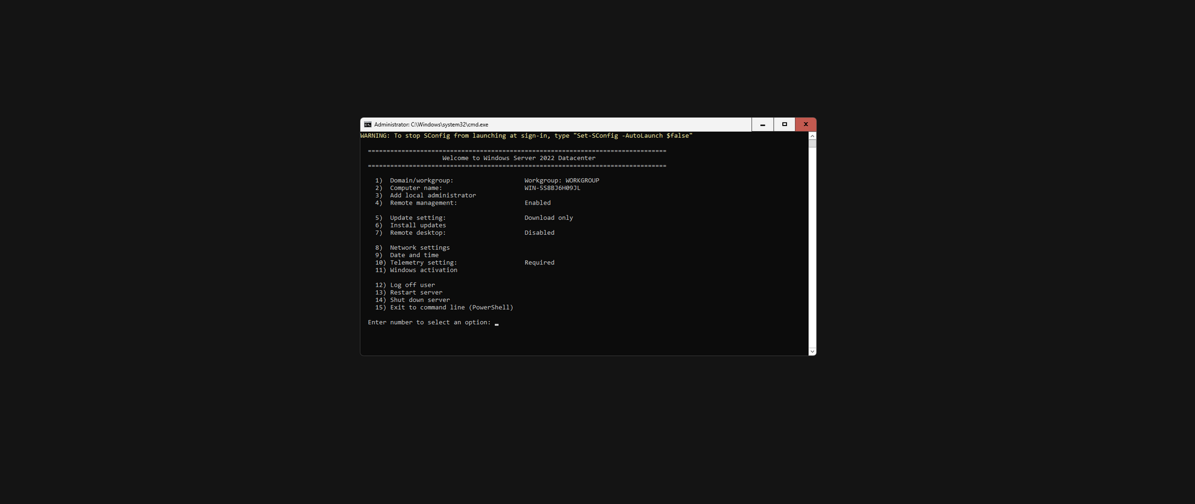Click the vertical scrollbar thumb
The image size is (1195, 504).
812,144
